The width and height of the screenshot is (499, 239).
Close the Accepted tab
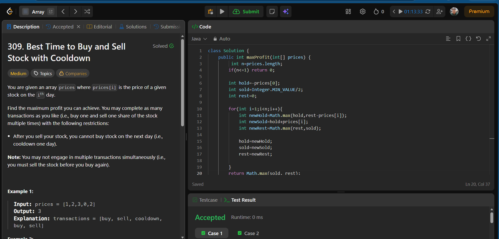[x=79, y=27]
